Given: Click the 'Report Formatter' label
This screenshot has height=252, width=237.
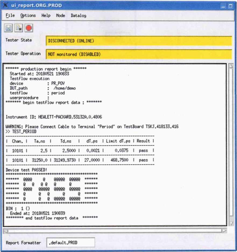Looking at the screenshot, I should coord(23,243).
